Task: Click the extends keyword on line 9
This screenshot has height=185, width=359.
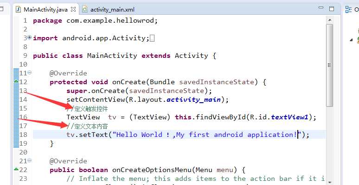Action: (156, 55)
